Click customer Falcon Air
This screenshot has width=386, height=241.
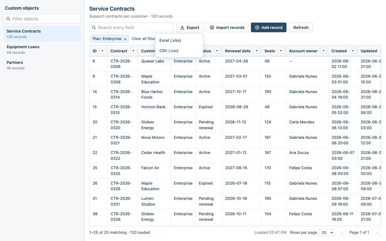150,168
